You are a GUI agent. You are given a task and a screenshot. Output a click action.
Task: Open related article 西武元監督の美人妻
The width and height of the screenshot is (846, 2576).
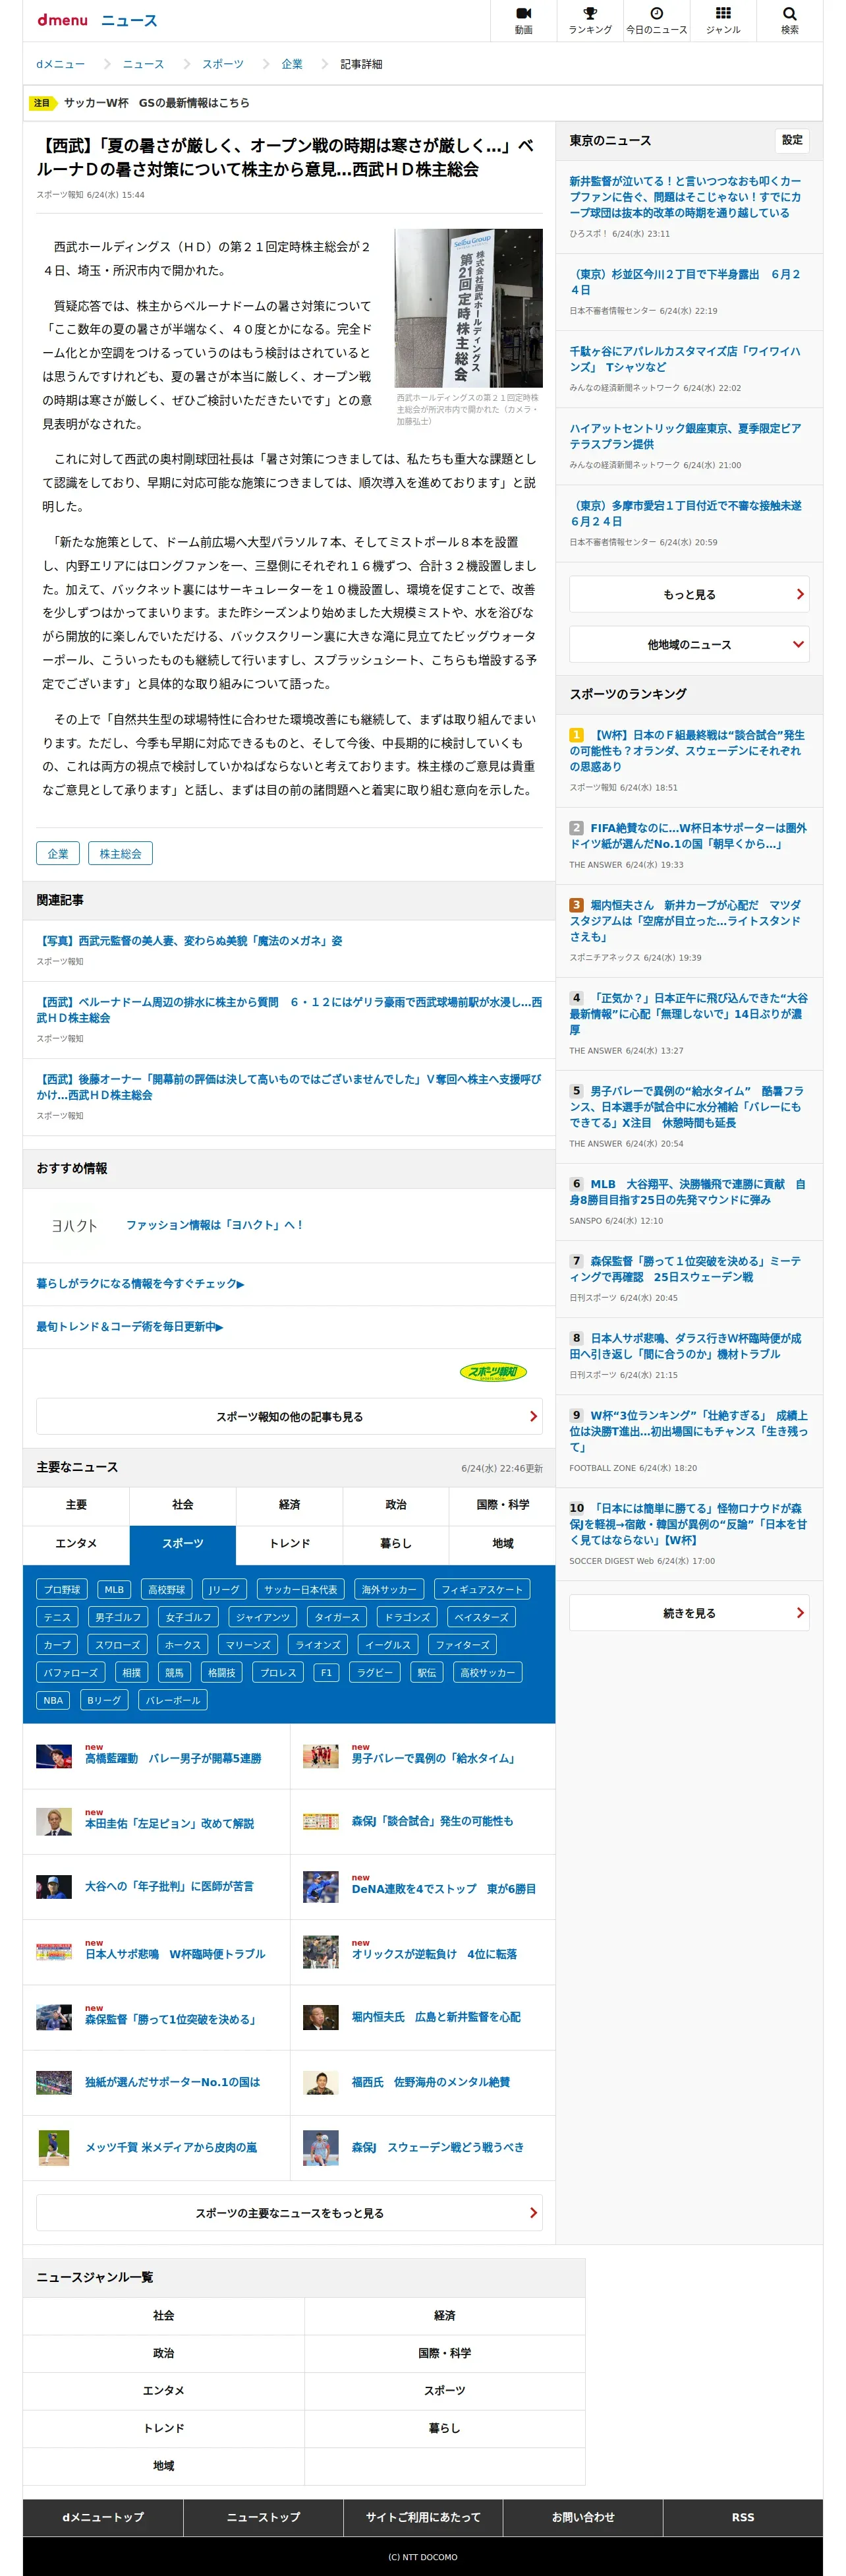(x=190, y=941)
